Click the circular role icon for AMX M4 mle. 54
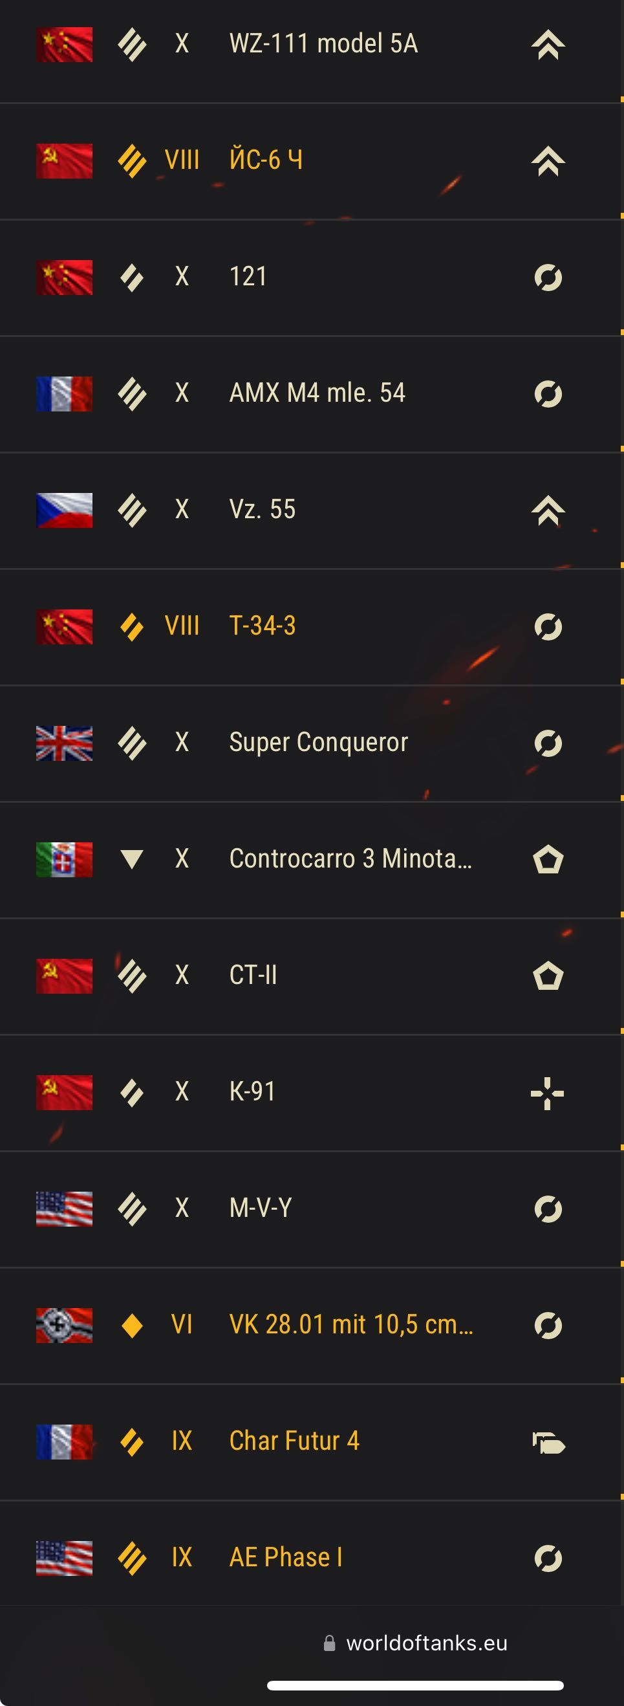The width and height of the screenshot is (624, 1706). click(x=548, y=394)
